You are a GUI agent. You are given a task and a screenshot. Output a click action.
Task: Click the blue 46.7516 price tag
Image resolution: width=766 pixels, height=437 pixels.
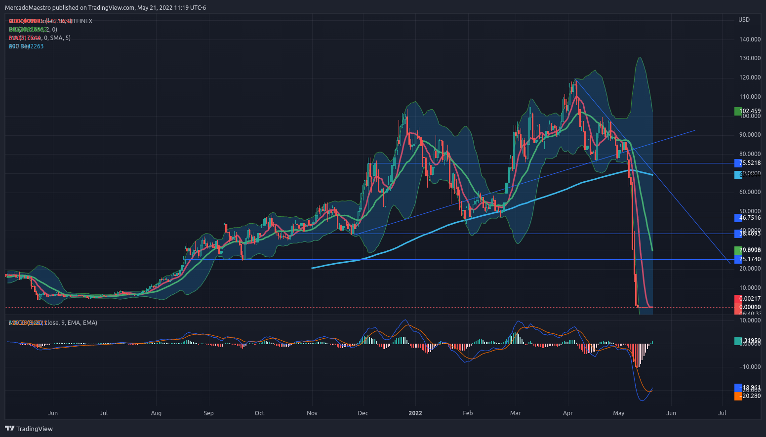click(x=747, y=218)
